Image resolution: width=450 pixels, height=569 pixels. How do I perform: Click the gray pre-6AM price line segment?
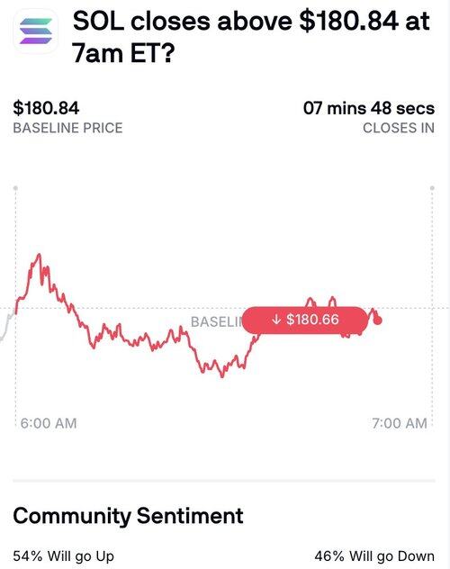click(x=7, y=326)
